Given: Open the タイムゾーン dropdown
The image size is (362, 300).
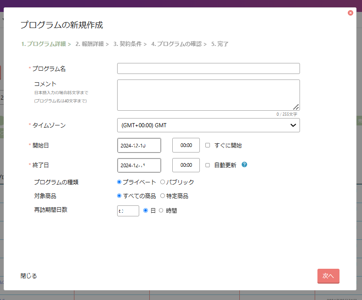Looking at the screenshot, I should click(208, 125).
